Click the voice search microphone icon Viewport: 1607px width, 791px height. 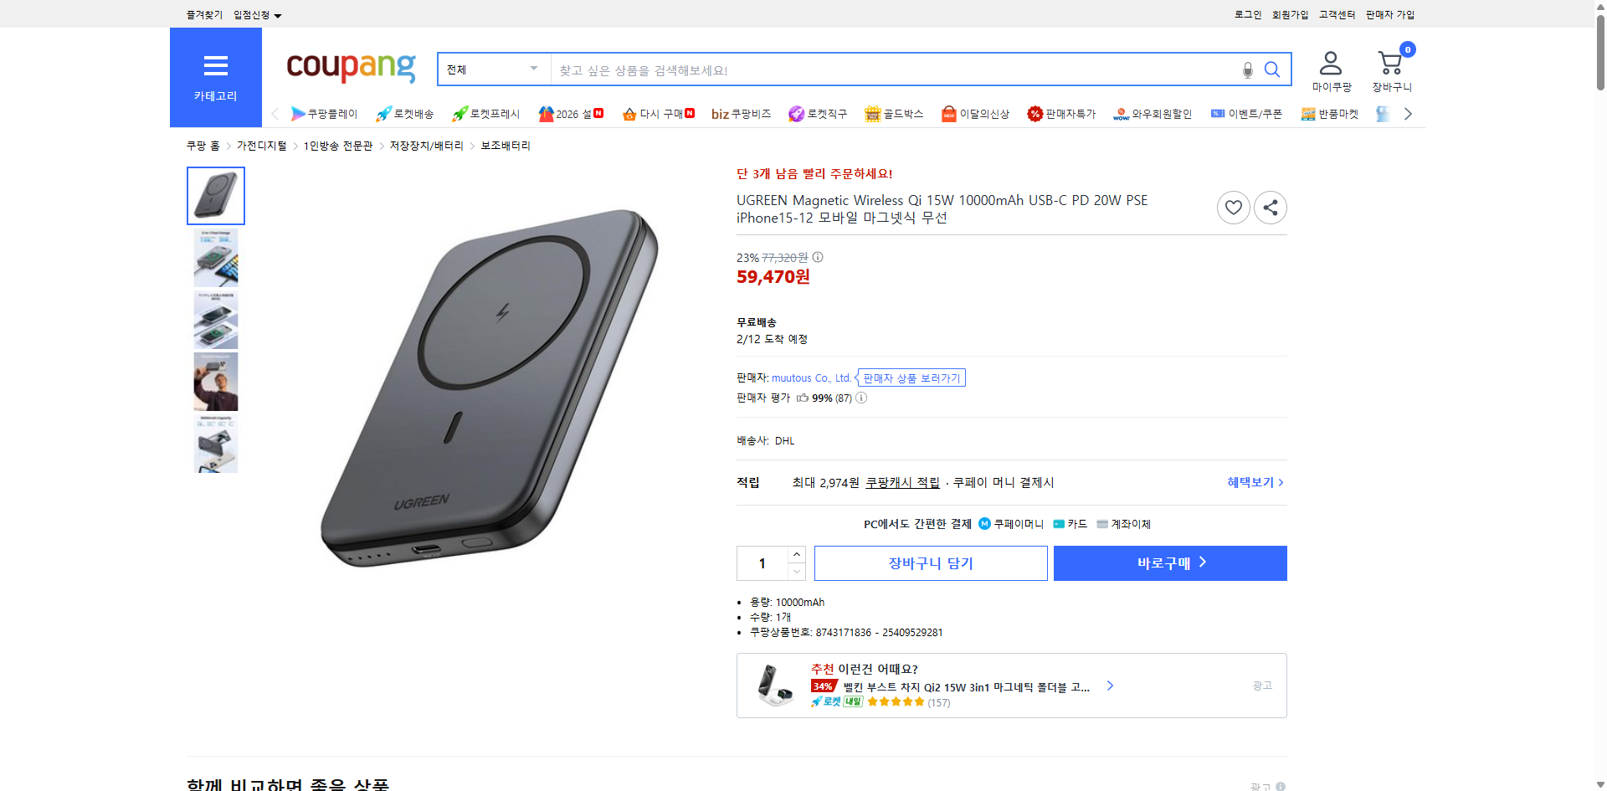click(x=1247, y=69)
